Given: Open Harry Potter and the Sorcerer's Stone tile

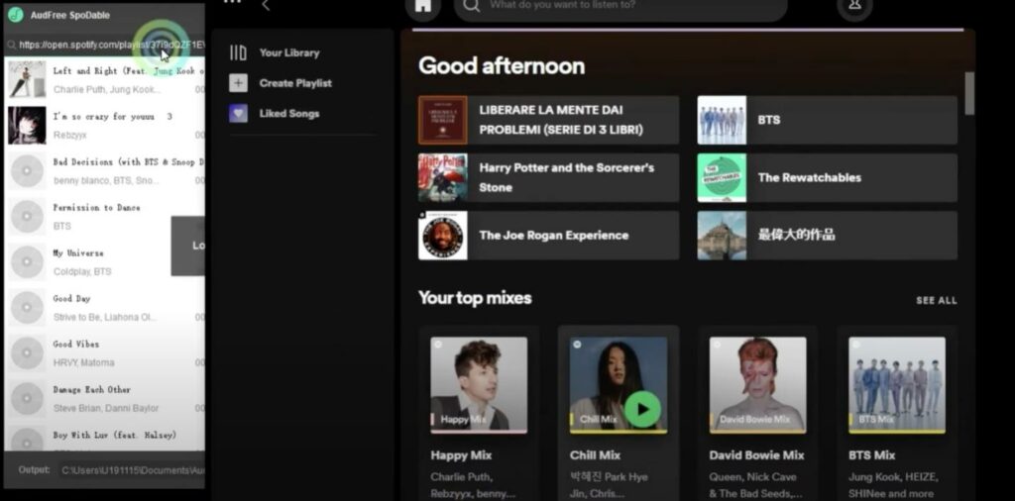Looking at the screenshot, I should [548, 178].
